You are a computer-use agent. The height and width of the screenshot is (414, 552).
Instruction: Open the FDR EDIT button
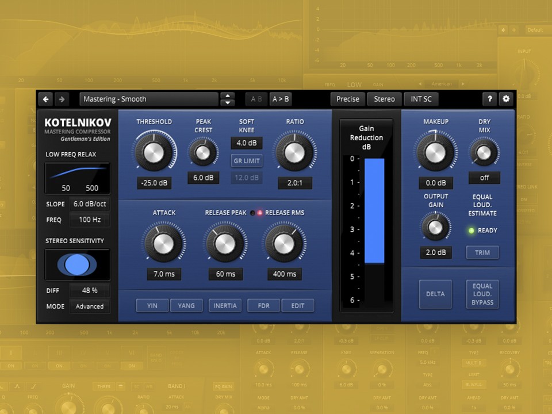[x=298, y=305]
